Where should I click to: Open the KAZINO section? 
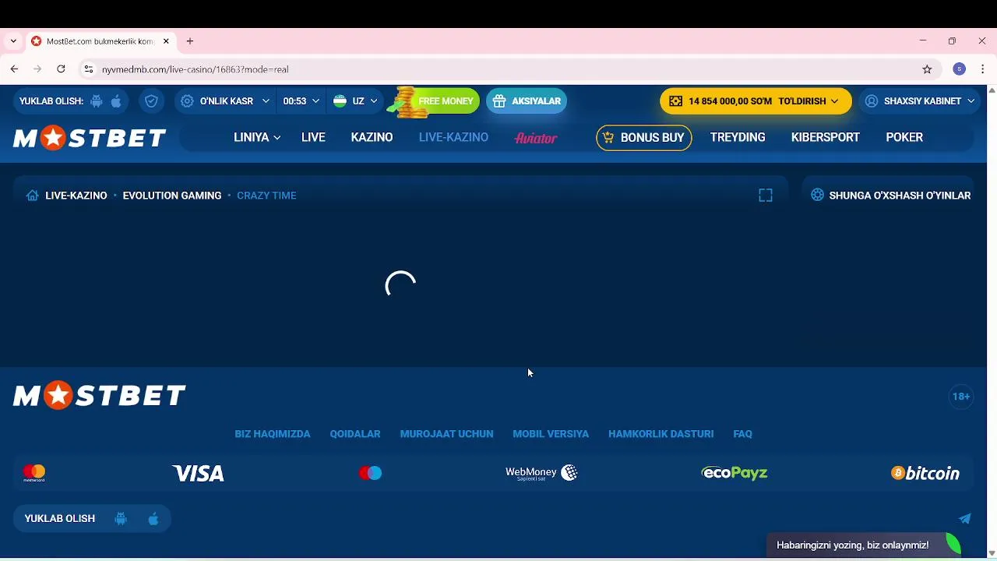click(372, 137)
